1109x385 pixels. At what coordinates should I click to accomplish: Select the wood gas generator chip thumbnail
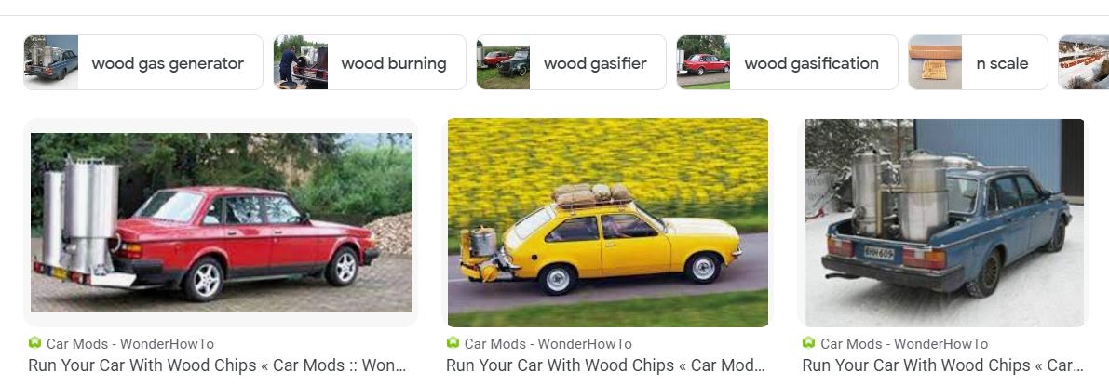tap(51, 62)
